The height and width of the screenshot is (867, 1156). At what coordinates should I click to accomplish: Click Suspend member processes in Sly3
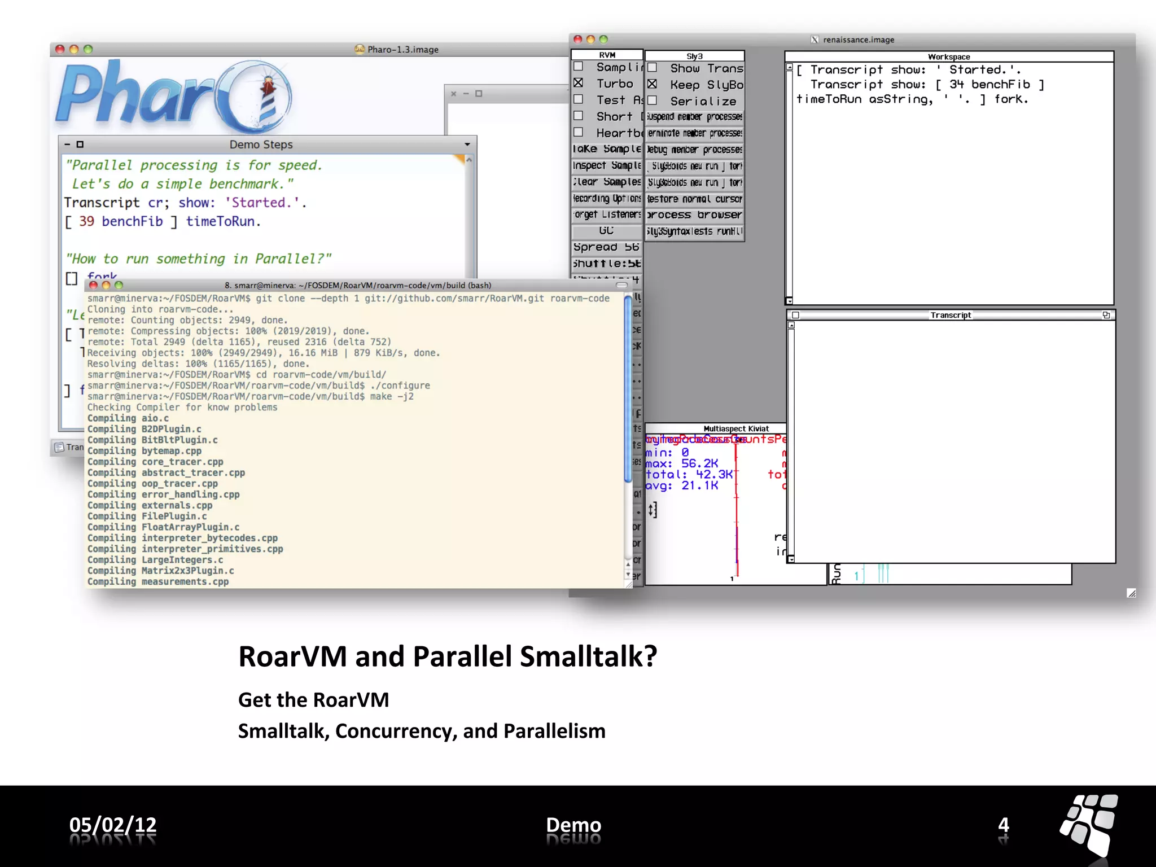coord(695,117)
